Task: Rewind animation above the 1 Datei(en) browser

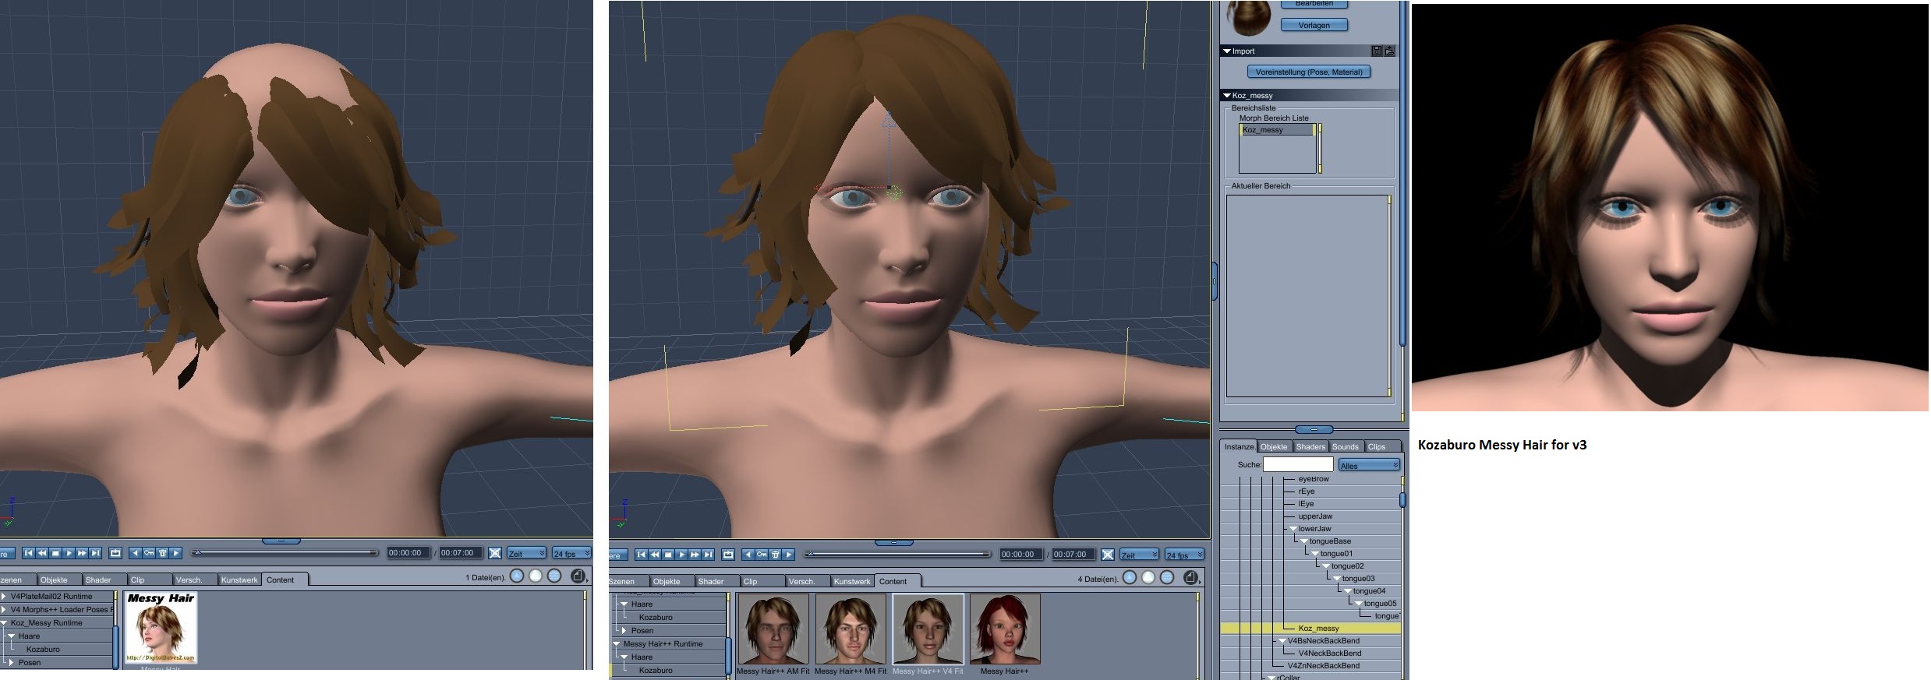Action: click(42, 553)
